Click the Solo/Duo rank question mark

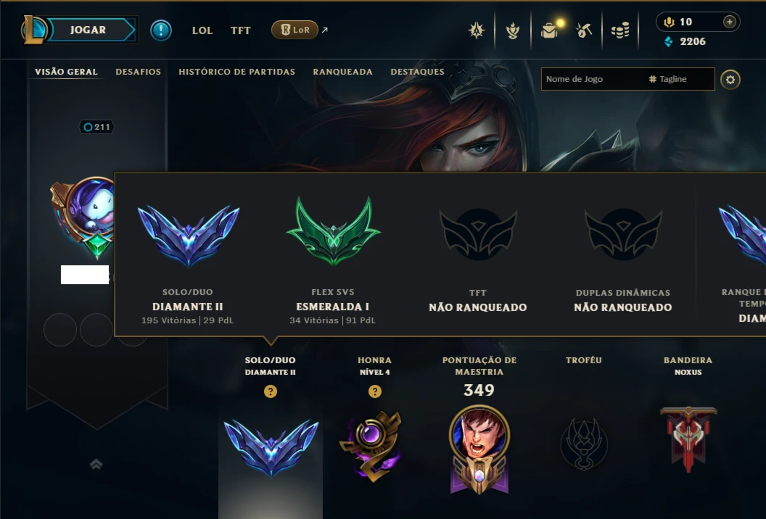pos(270,391)
